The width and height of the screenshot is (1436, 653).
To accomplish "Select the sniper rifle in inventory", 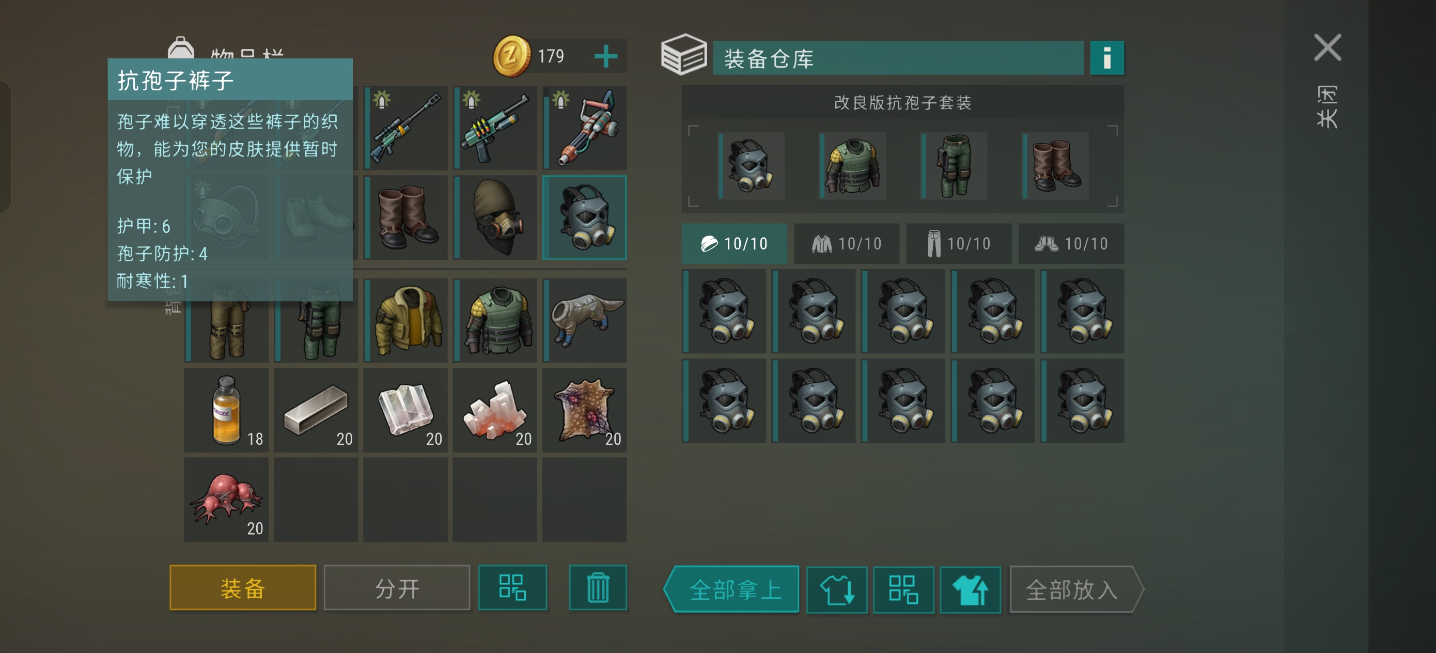I will [406, 128].
